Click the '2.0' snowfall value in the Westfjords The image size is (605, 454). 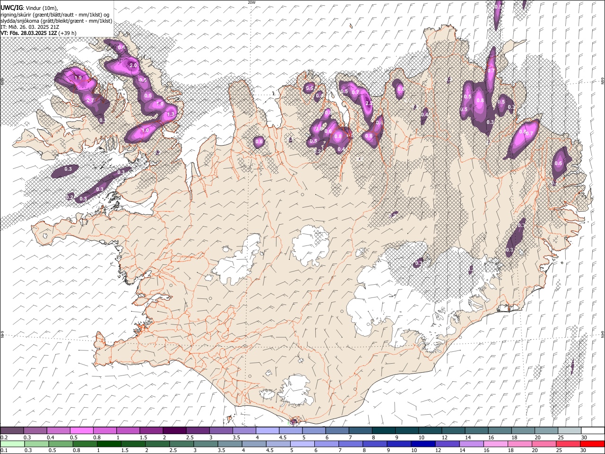pyautogui.click(x=133, y=65)
